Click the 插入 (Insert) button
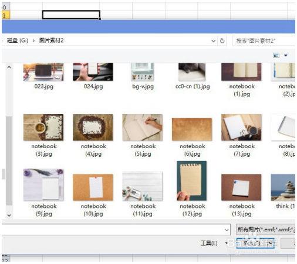Image resolution: width=297 pixels, height=264 pixels. click(252, 243)
